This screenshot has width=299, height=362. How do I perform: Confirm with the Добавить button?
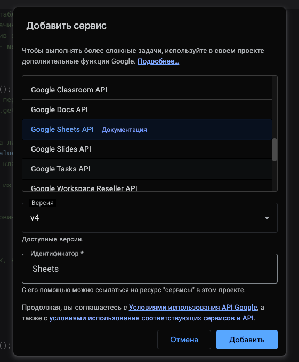tap(247, 340)
